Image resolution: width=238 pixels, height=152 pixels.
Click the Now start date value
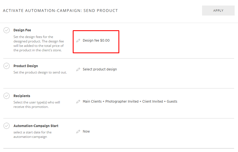pyautogui.click(x=86, y=131)
